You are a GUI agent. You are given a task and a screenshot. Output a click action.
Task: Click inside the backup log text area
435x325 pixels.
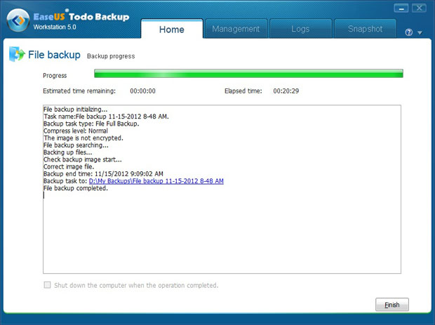click(221, 232)
